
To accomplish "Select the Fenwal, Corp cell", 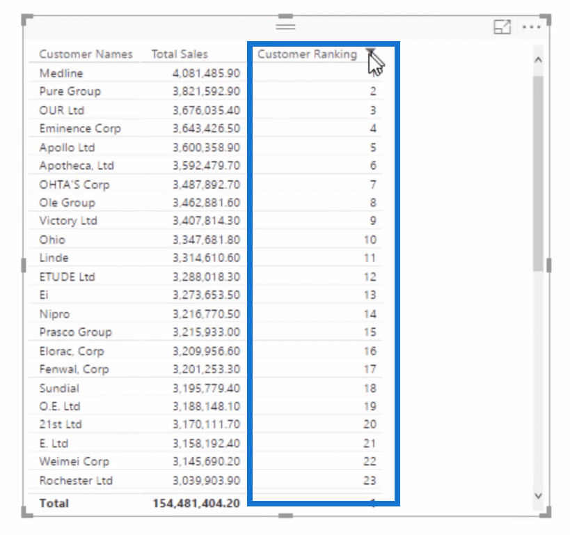I will (74, 369).
